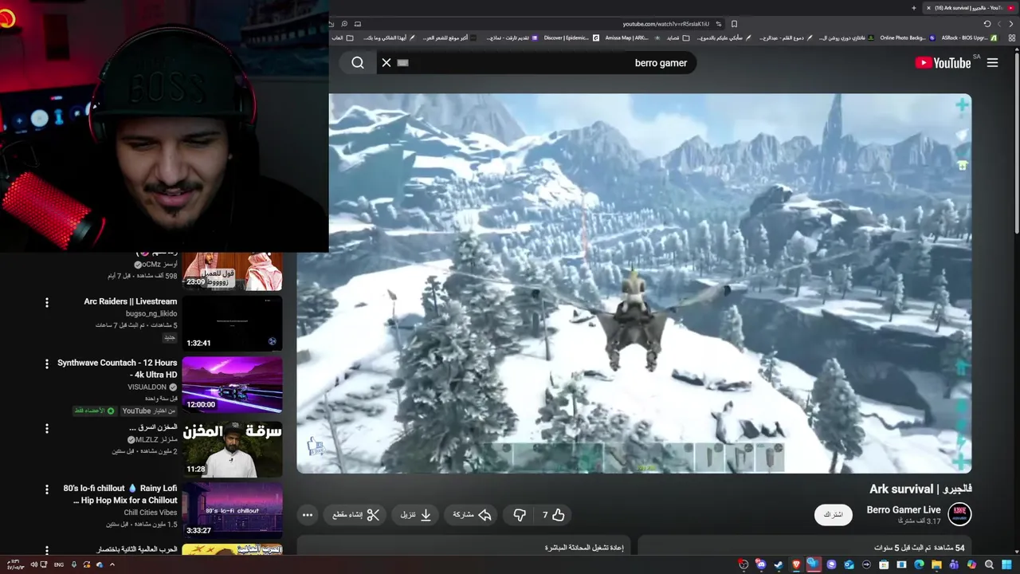1020x574 pixels.
Task: Open Brave browser from the taskbar
Action: coord(796,564)
